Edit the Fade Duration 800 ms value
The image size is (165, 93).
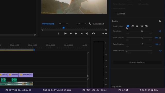coord(157,44)
